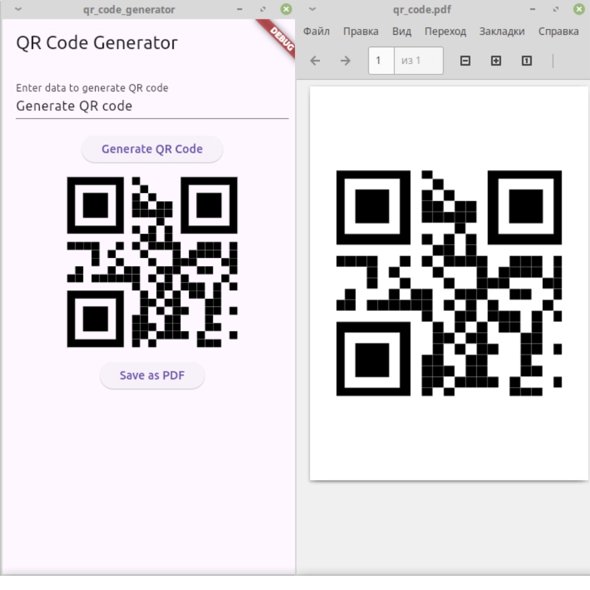Open window menu of qr_code.pdf title bar
This screenshot has width=590, height=590.
point(312,9)
